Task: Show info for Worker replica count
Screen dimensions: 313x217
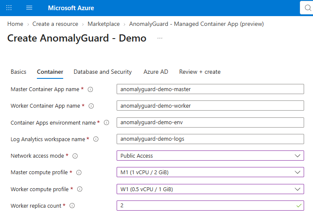Action: 72,206
